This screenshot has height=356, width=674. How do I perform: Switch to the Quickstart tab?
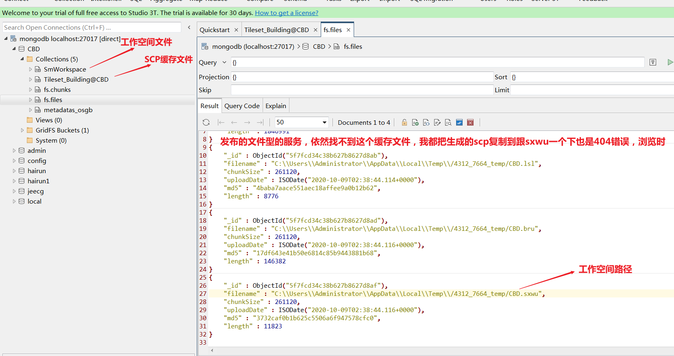[215, 30]
